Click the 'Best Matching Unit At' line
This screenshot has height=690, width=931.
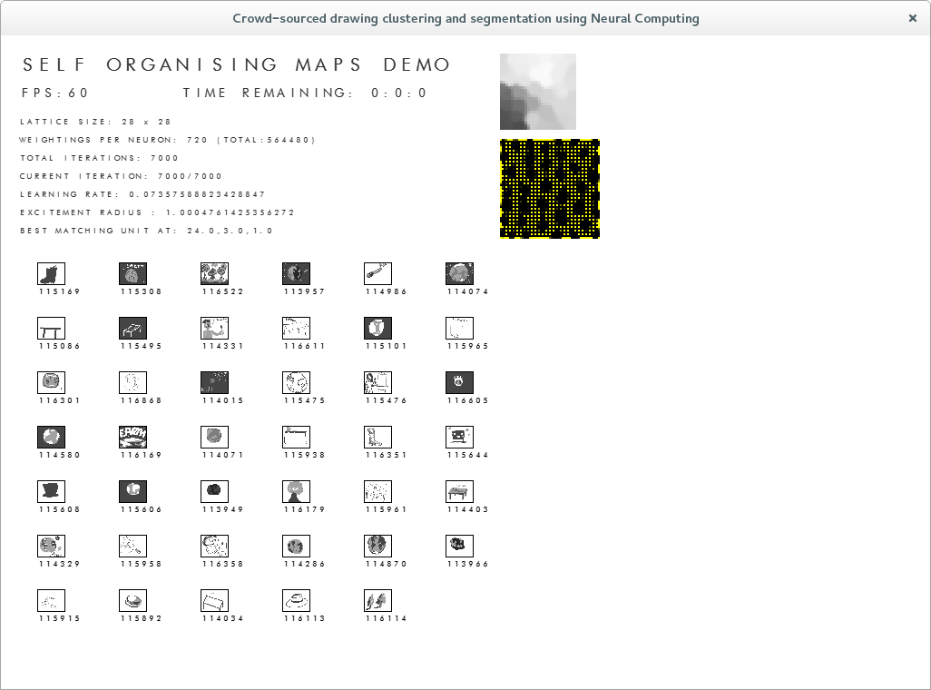[146, 231]
